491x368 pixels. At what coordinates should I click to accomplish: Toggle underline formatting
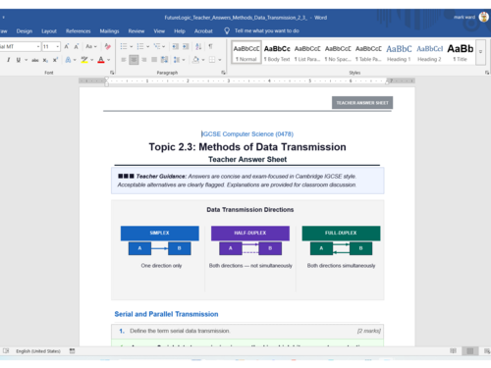(19, 60)
